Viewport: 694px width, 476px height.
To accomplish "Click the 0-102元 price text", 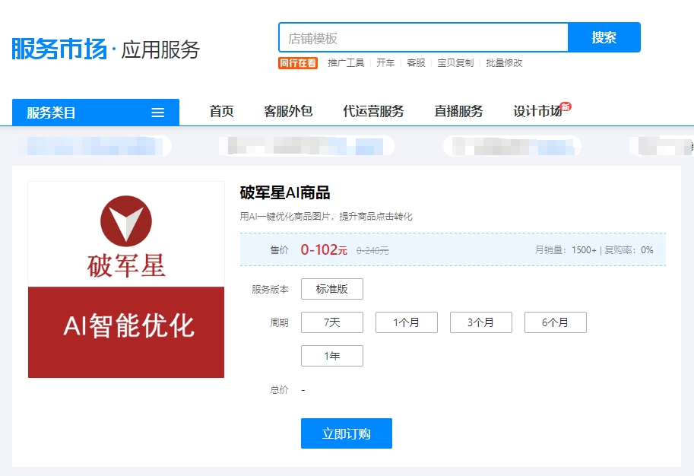I will (324, 249).
